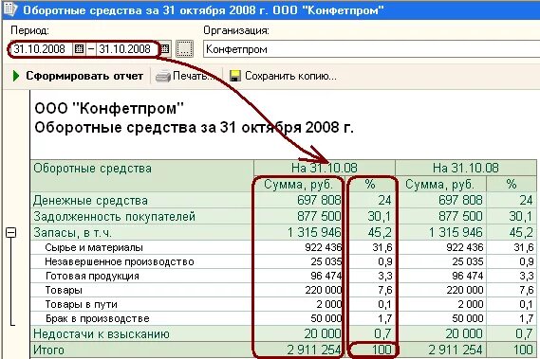Select the Денежные средства row label
The image size is (540, 359).
tap(90, 201)
